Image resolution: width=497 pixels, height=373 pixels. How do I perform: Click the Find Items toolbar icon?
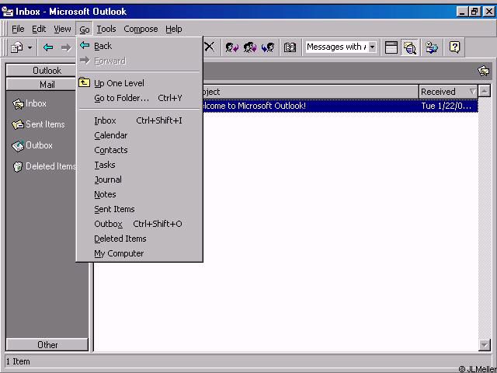(x=432, y=47)
